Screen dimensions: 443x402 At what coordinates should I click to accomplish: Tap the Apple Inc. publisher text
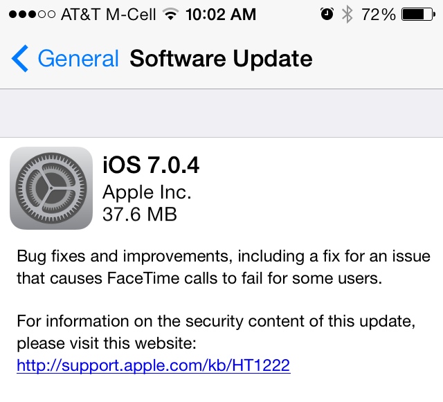click(x=147, y=192)
